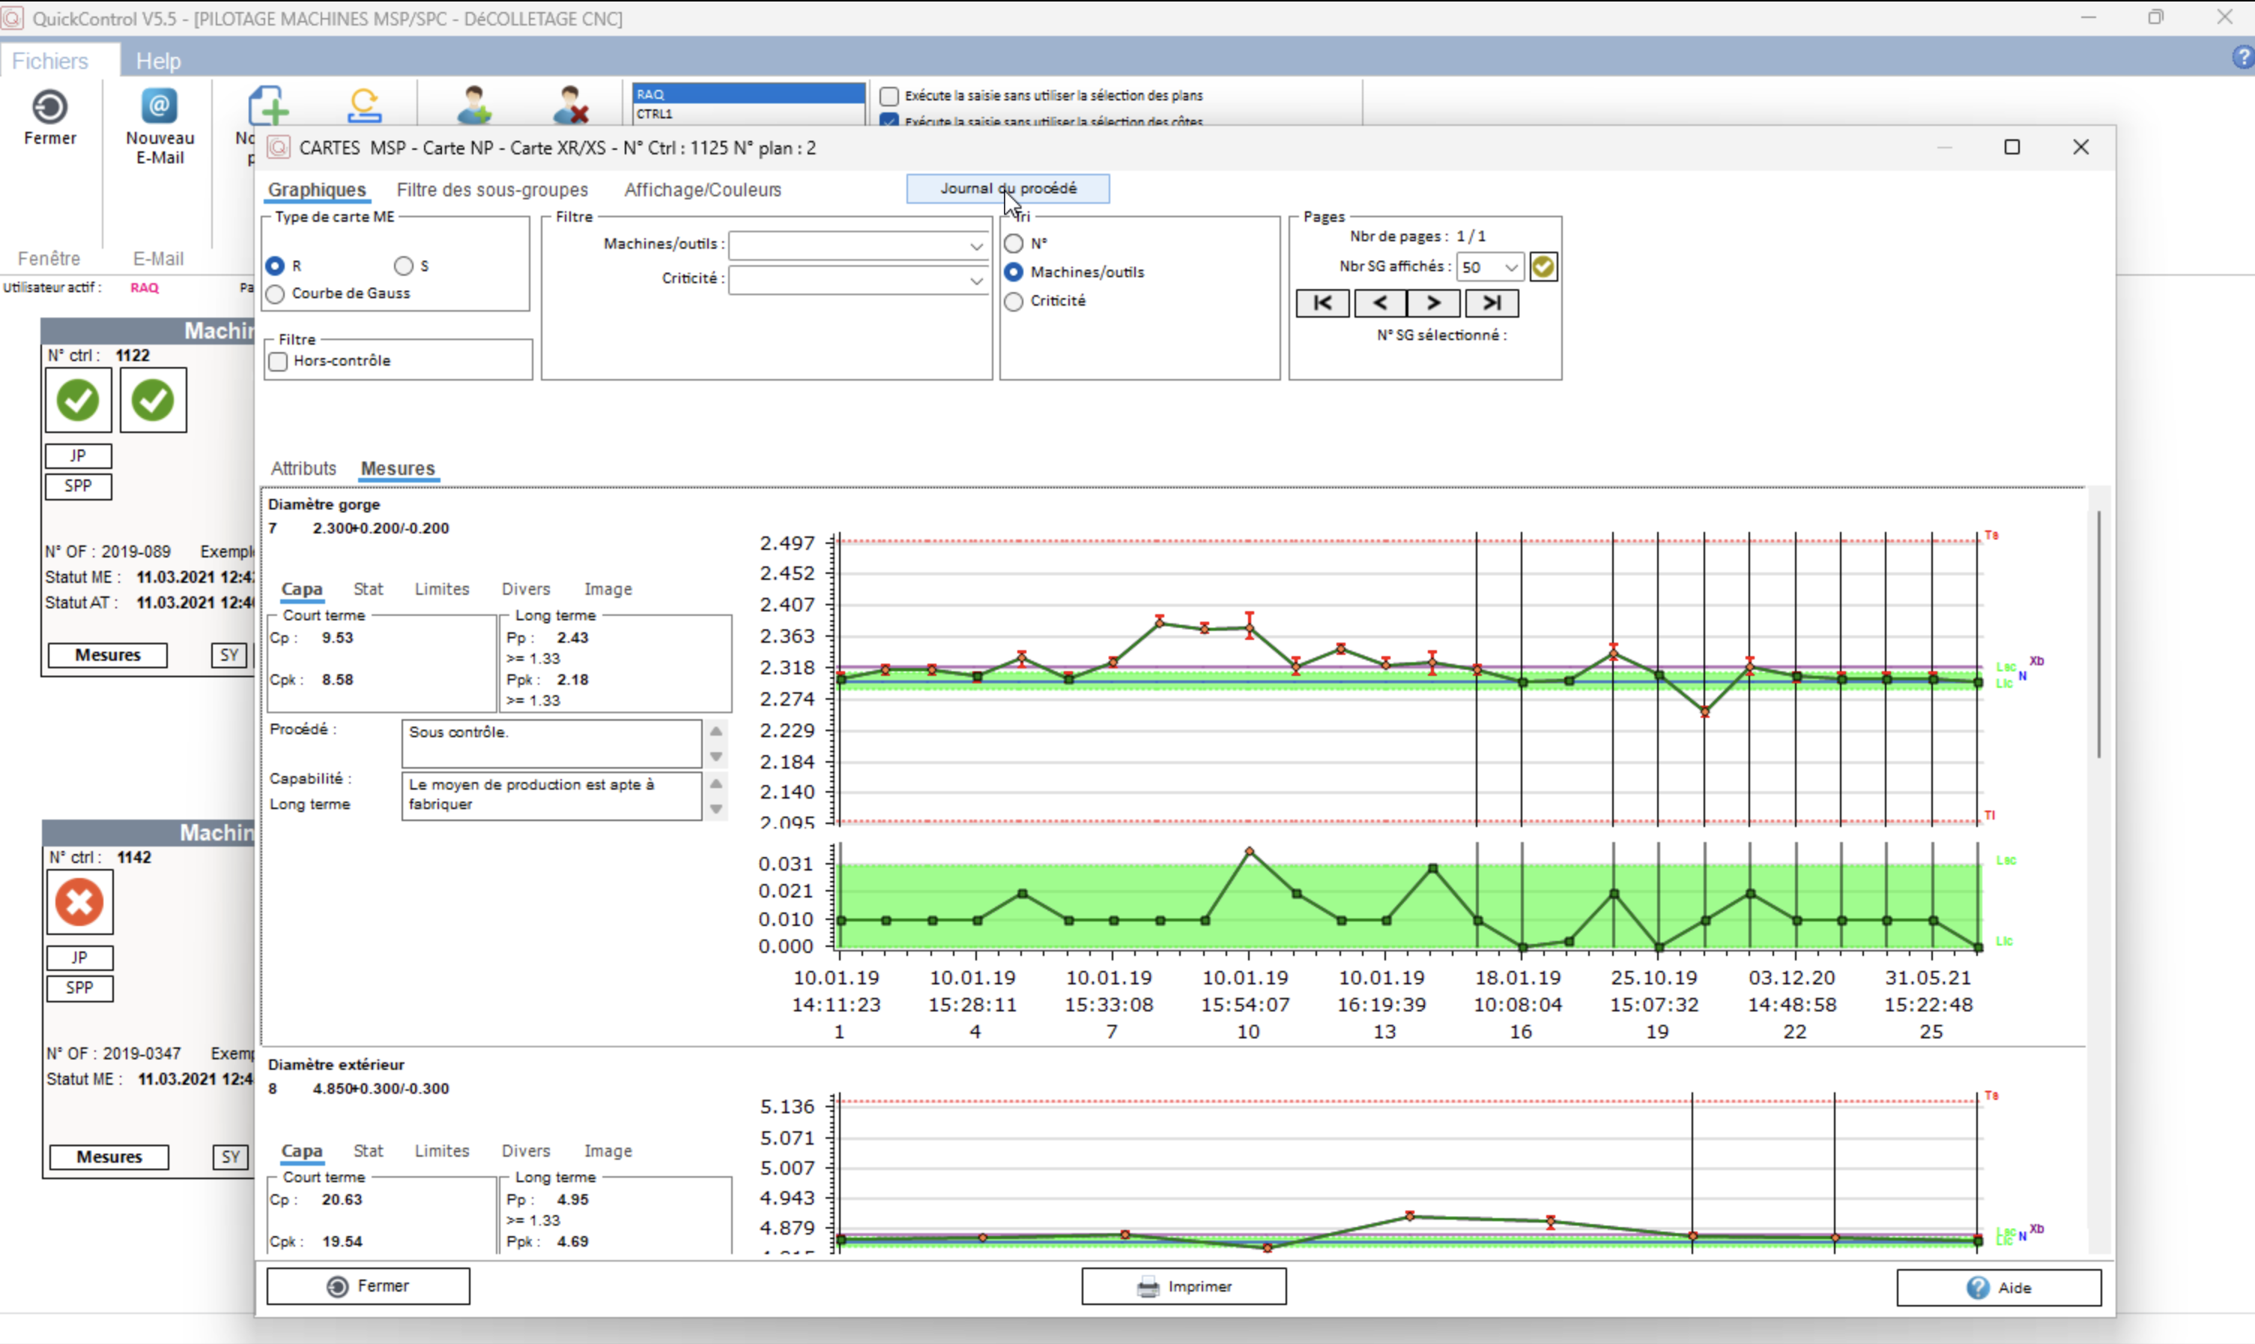Viewport: 2255px width, 1344px height.
Task: Click the Imprimer button
Action: point(1184,1286)
